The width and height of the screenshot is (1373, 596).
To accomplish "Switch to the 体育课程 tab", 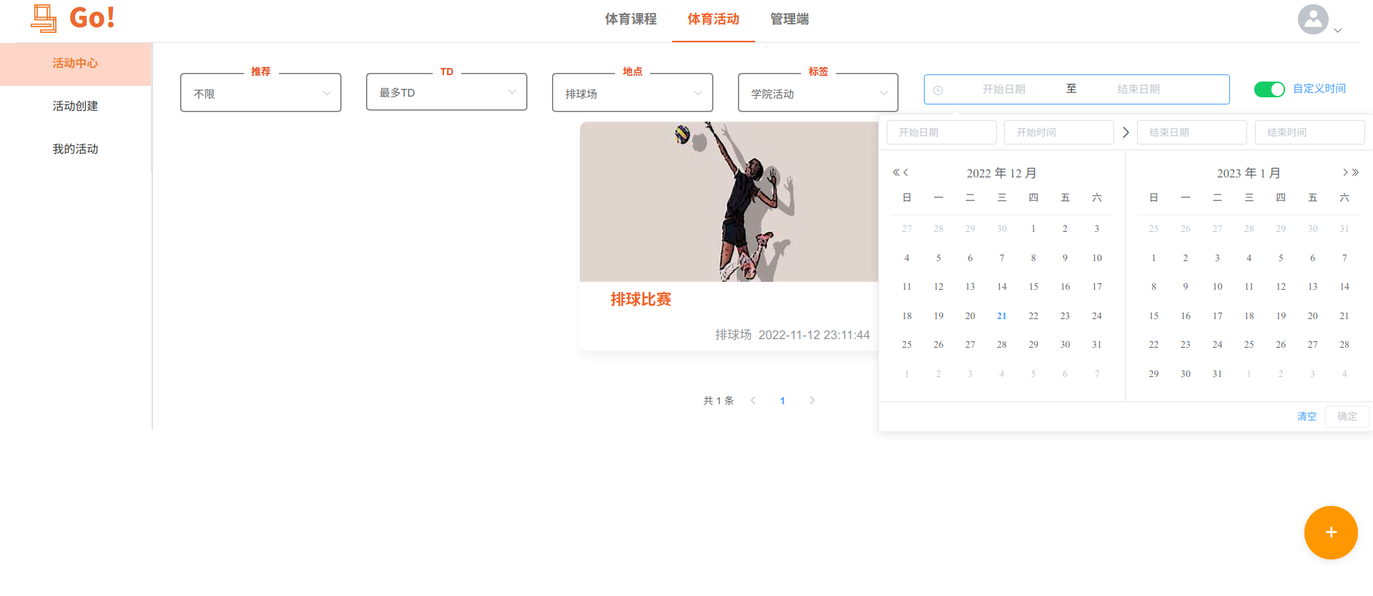I will (x=631, y=19).
